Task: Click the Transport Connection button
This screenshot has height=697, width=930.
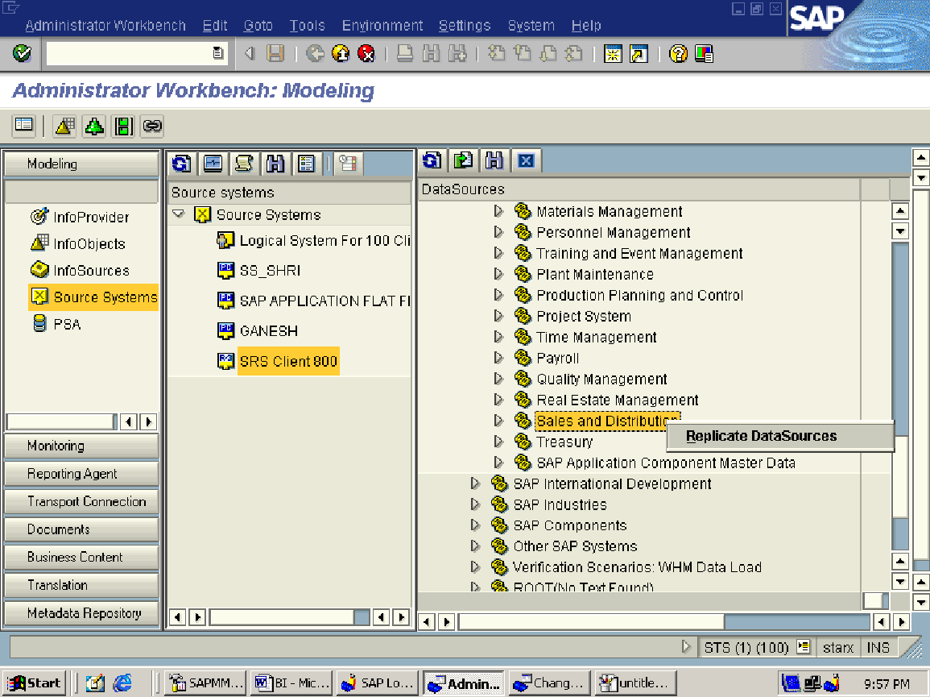Action: pyautogui.click(x=82, y=502)
